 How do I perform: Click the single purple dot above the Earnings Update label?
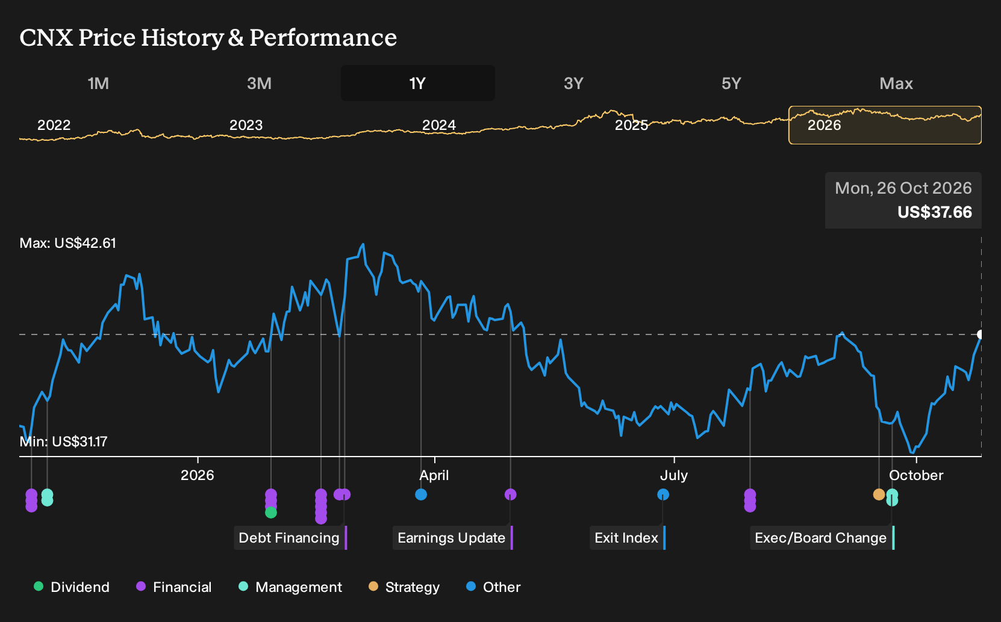click(510, 494)
